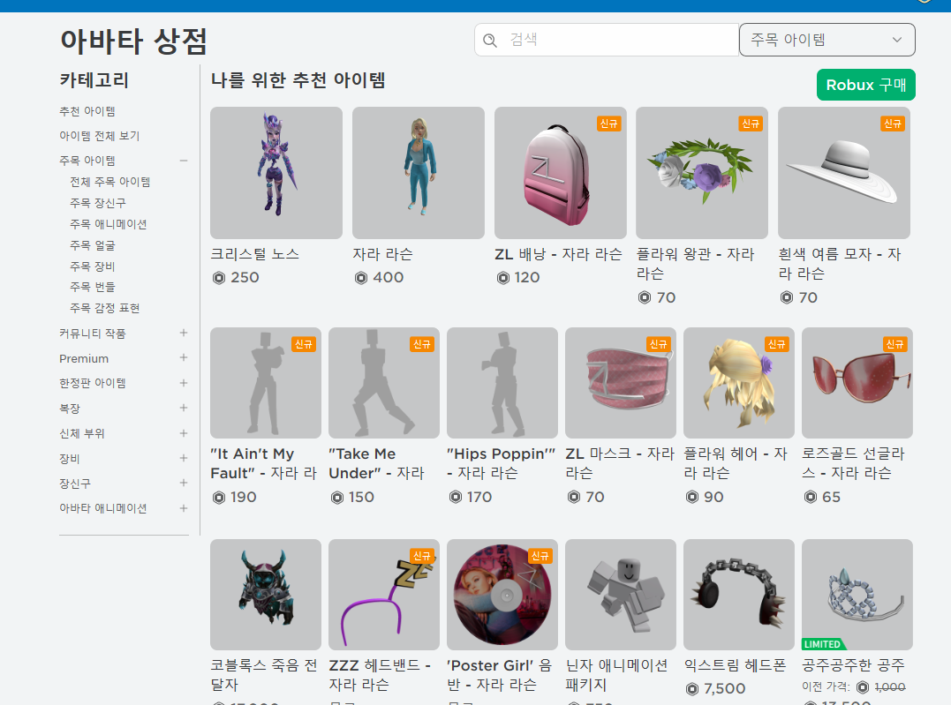Screen dimensions: 951x705
Task: Open the 크리스털 노스 avatar thumbnail
Action: coord(276,173)
